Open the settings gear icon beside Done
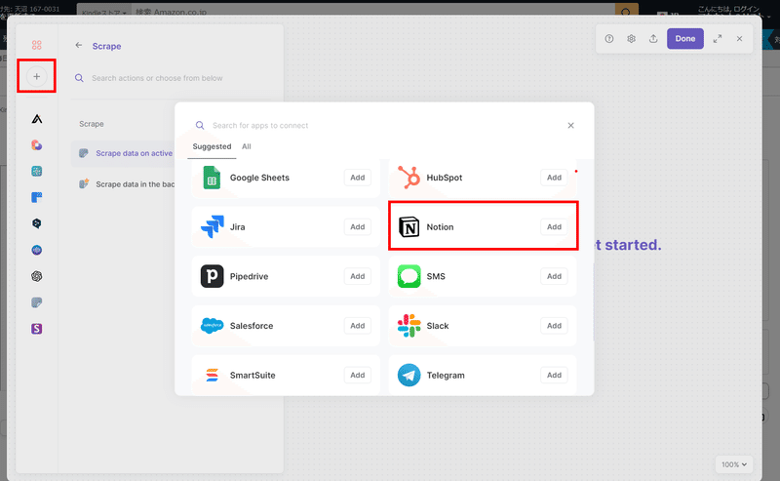 tap(631, 39)
